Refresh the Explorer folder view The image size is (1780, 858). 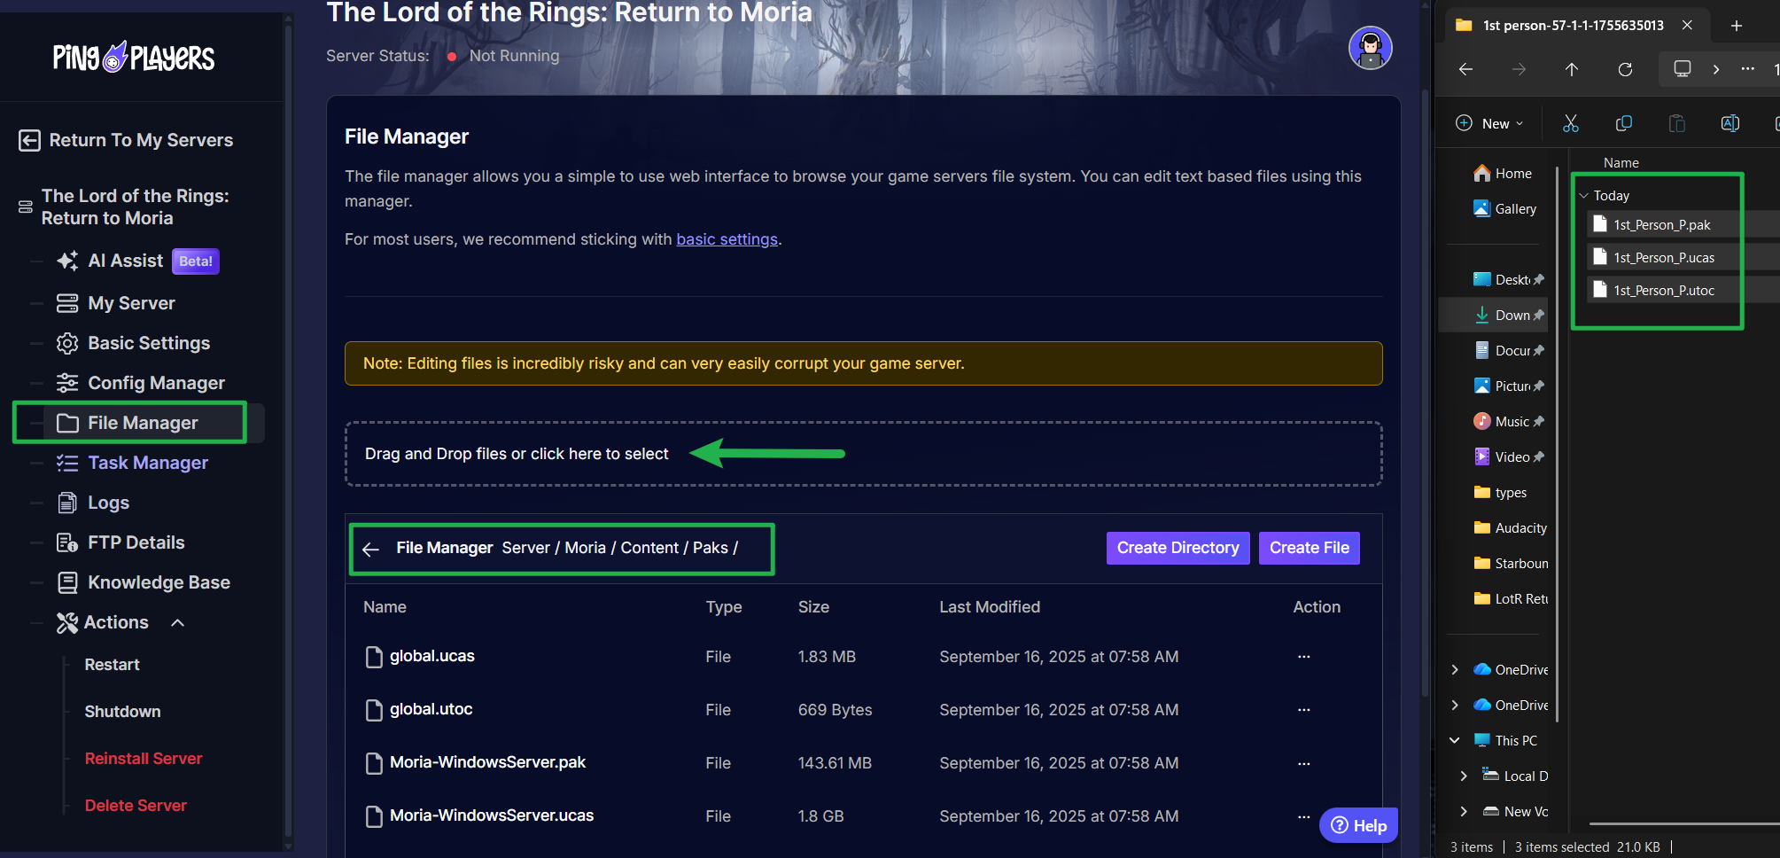(x=1625, y=70)
